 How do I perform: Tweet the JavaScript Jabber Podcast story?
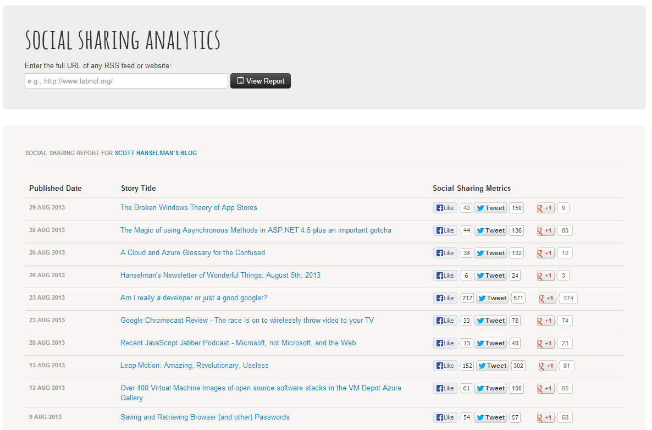point(491,343)
